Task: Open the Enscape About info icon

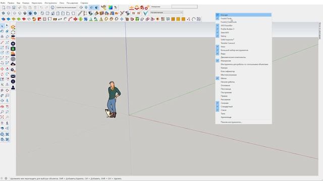Action: tap(13, 81)
